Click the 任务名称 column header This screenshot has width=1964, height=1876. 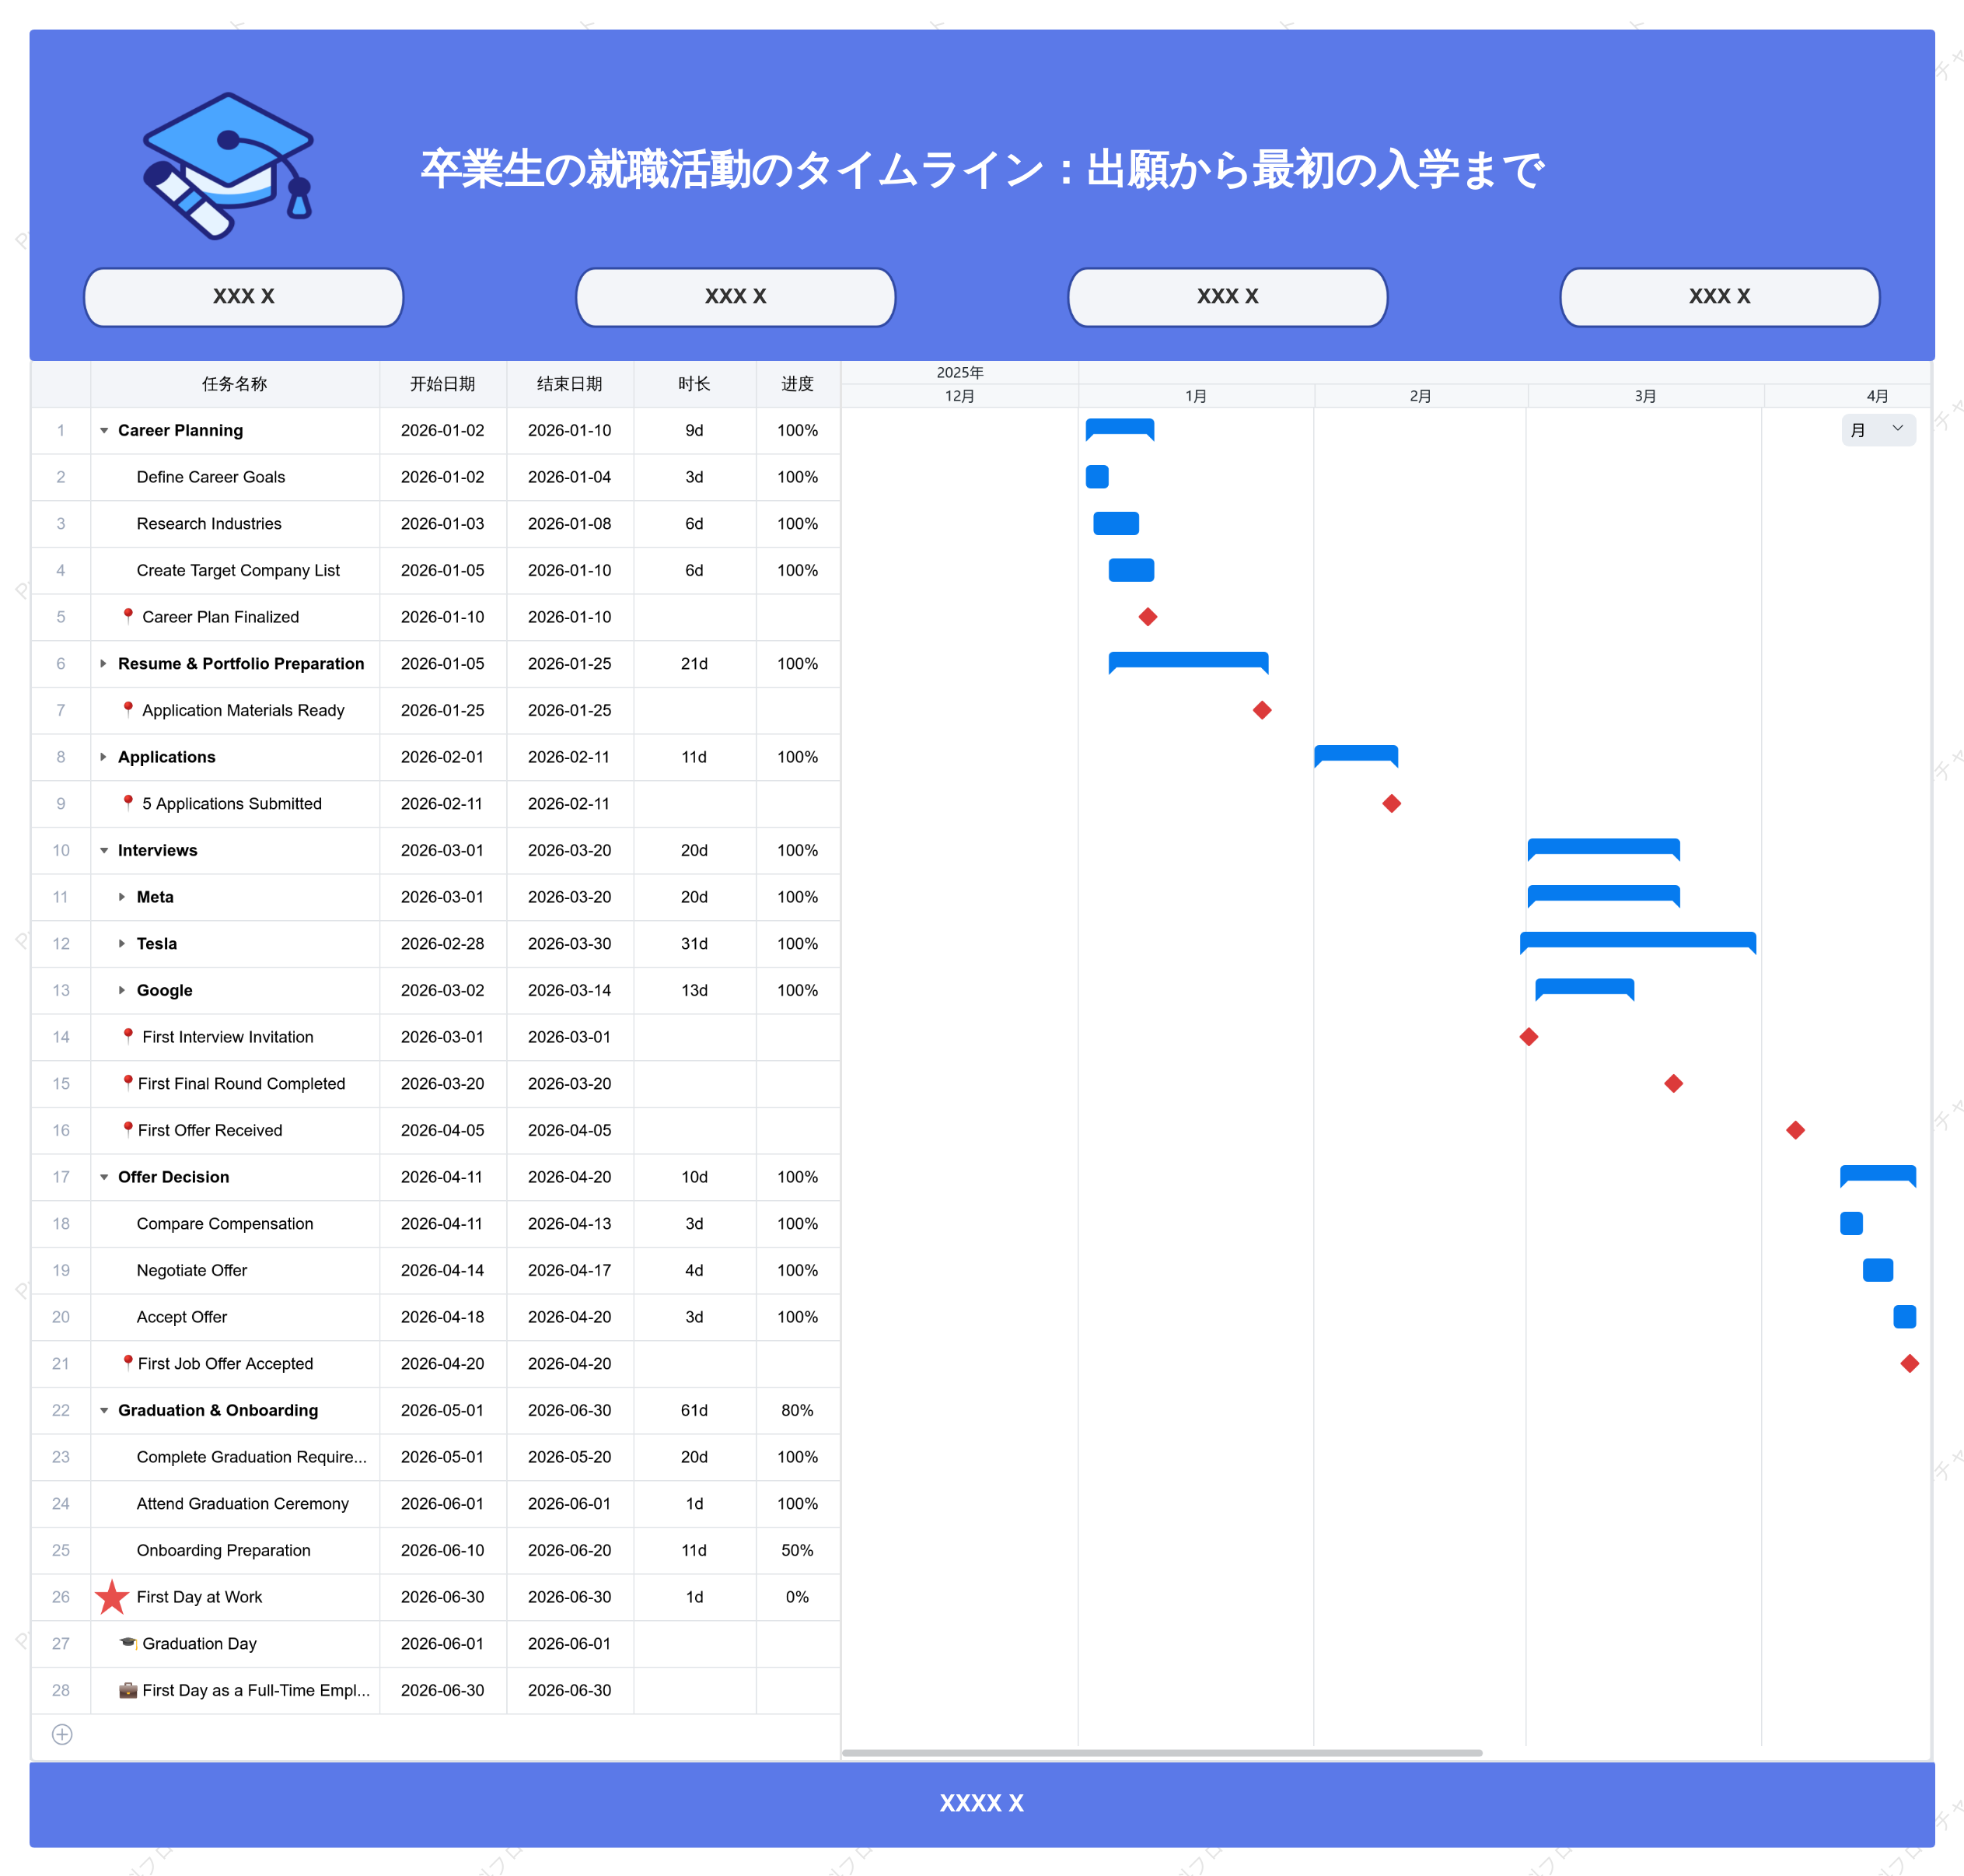tap(235, 384)
